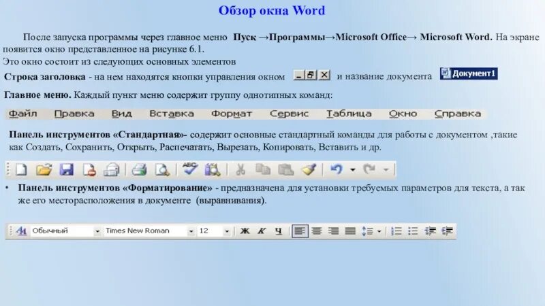
Task: Click the Redo arrow icon
Action: (x=369, y=169)
